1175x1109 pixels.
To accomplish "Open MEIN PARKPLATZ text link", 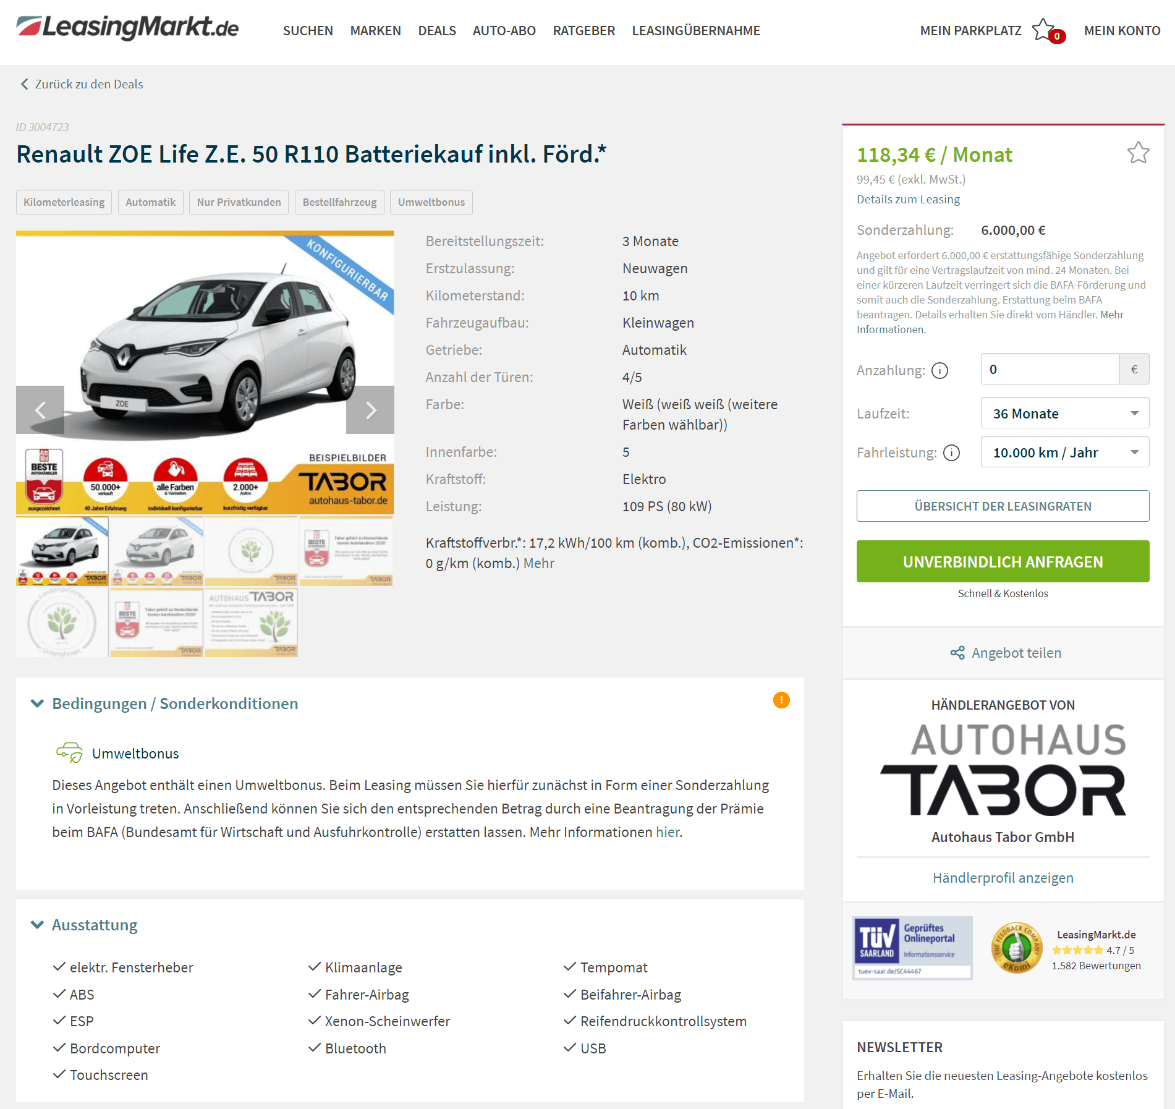I will click(x=970, y=31).
